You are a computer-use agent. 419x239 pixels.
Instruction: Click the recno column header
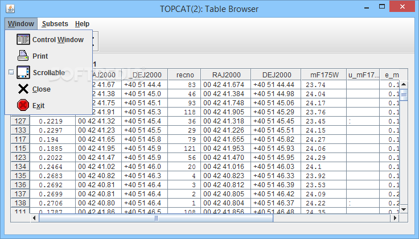point(184,75)
